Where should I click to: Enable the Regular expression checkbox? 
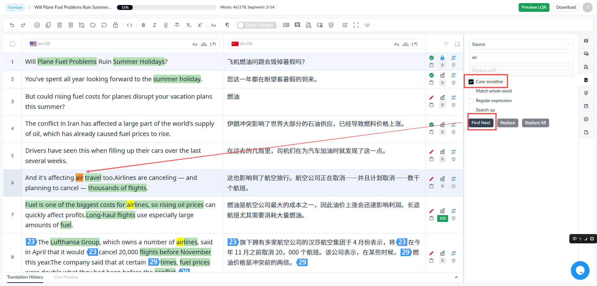(x=471, y=101)
